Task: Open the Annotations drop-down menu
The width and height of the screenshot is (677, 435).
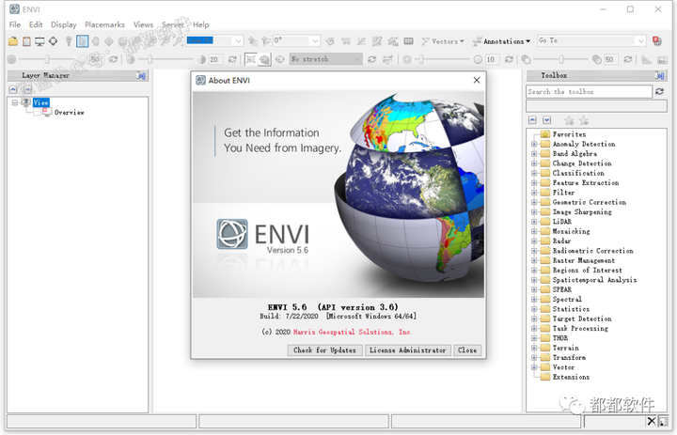Action: point(501,41)
